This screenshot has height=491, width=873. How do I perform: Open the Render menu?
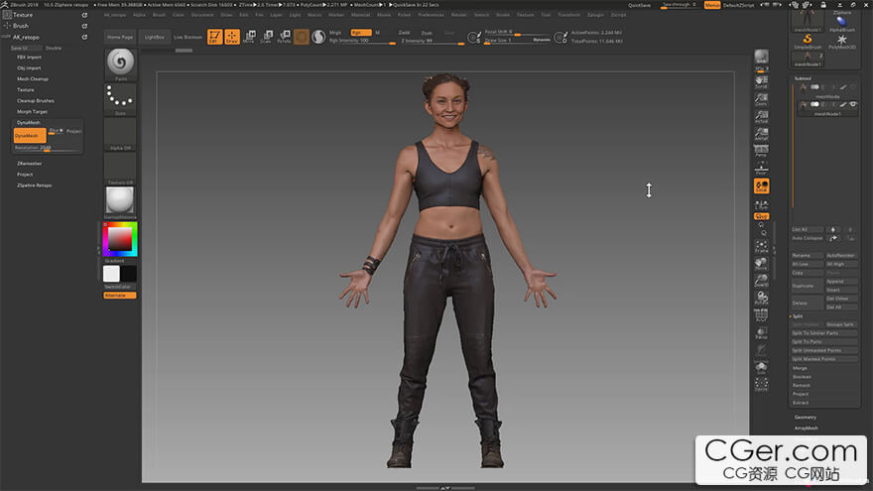tap(458, 15)
